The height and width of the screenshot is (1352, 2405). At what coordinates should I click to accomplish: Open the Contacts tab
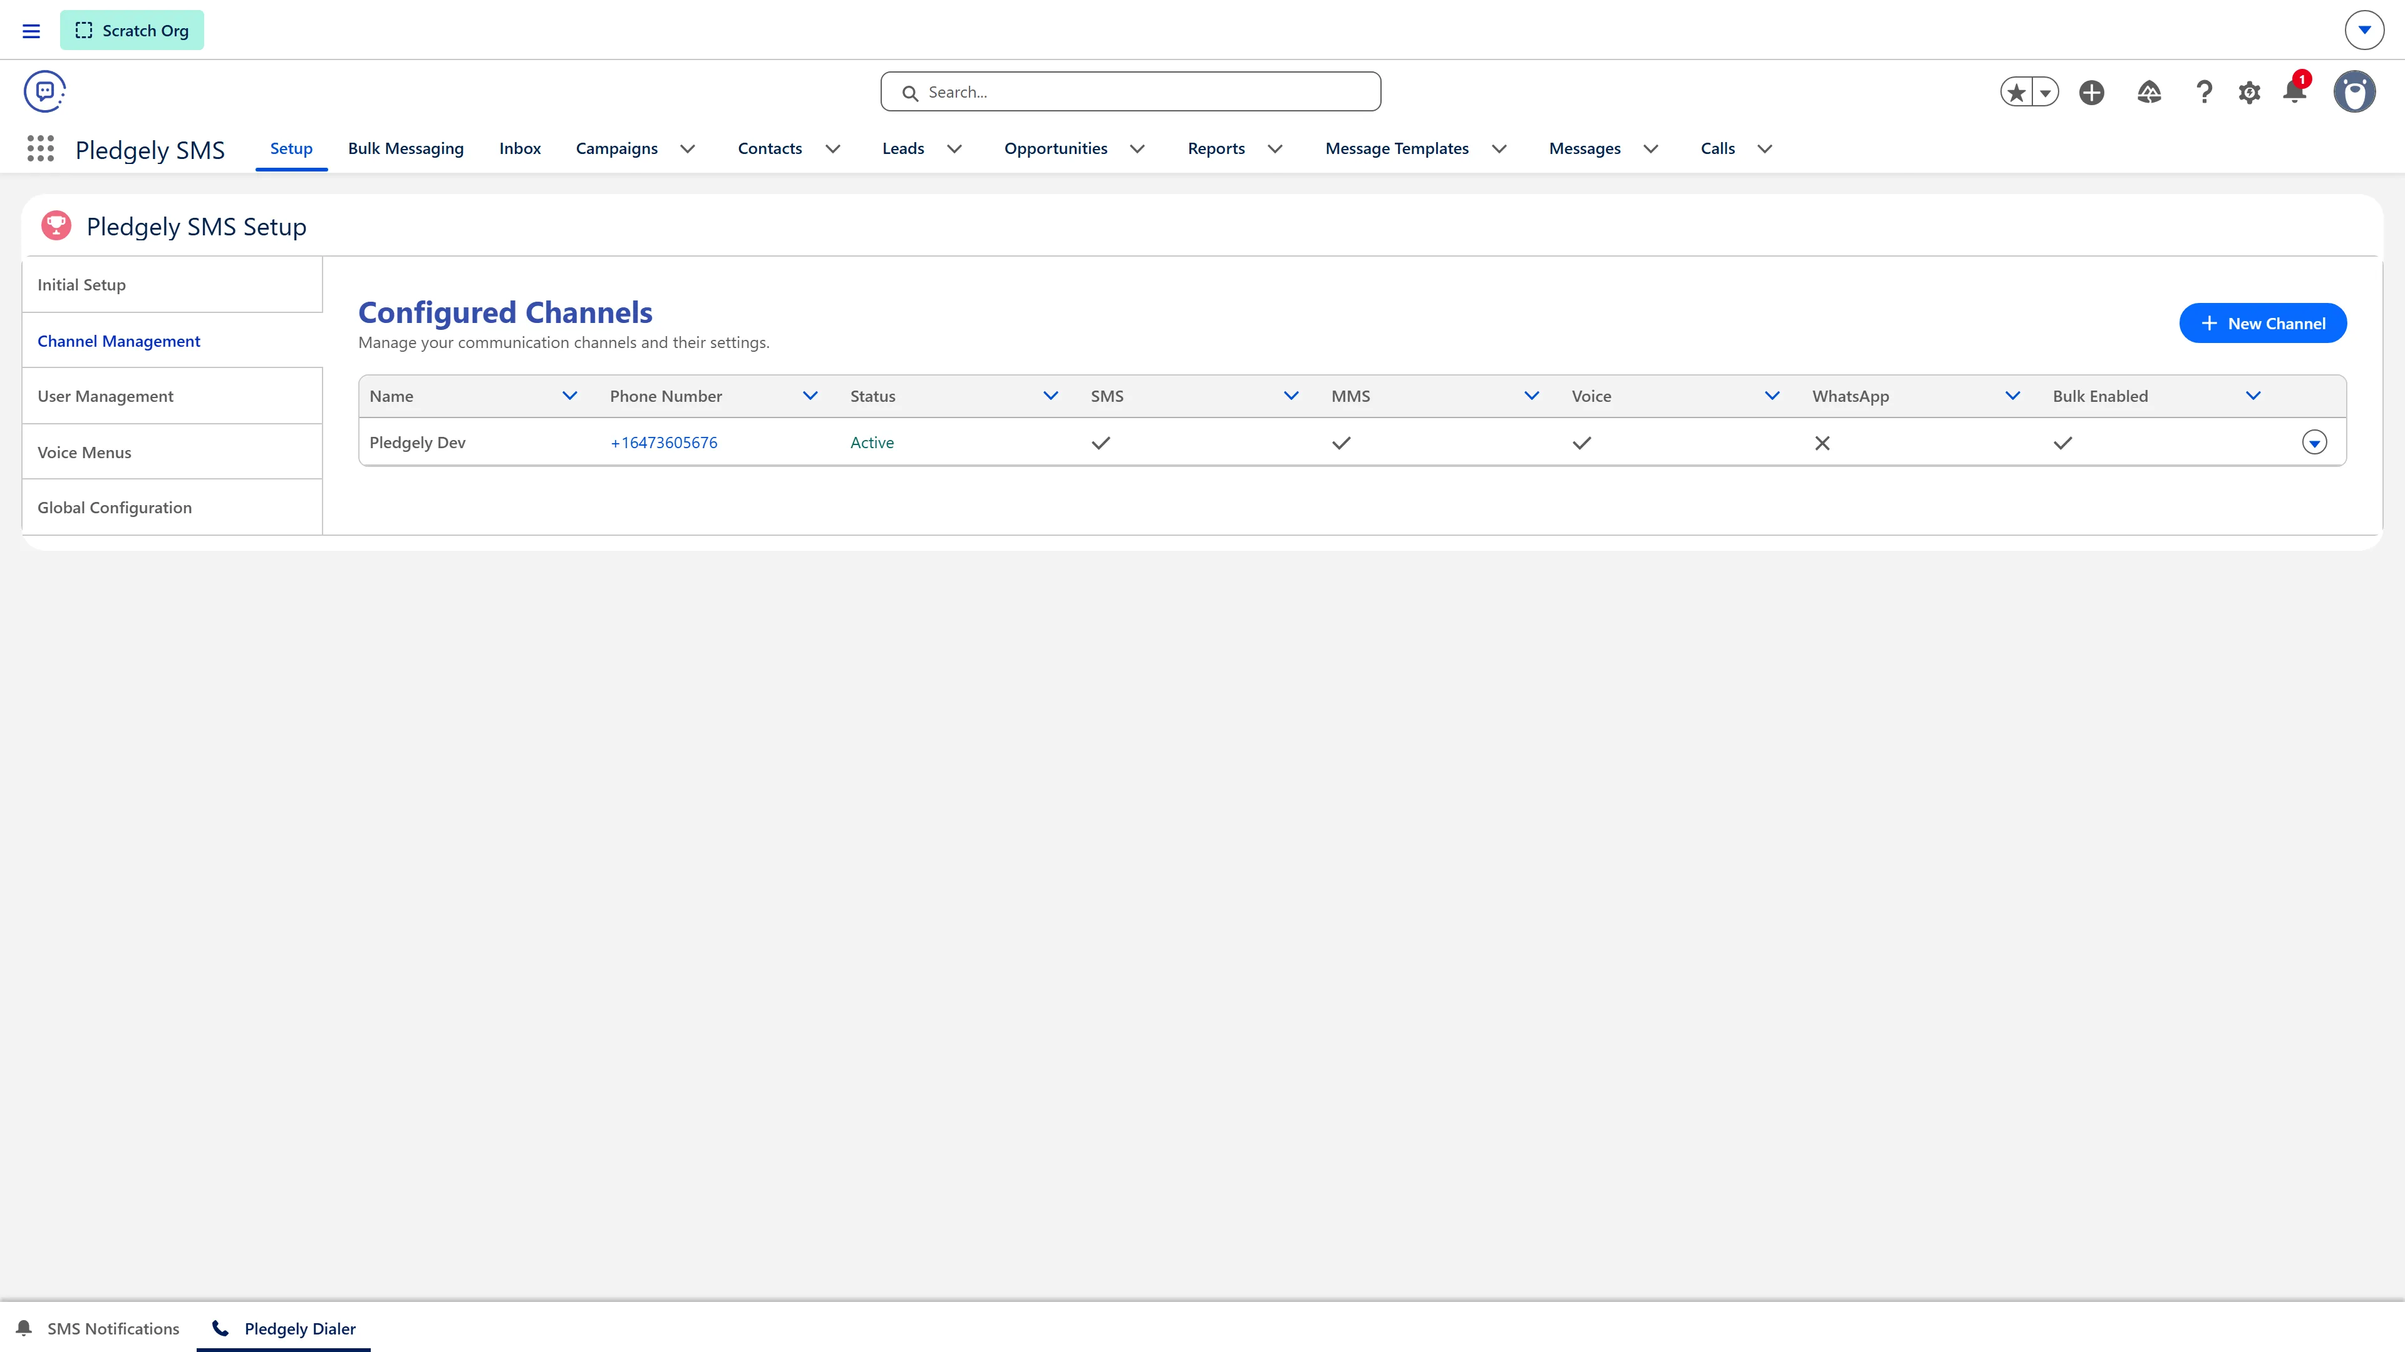(x=769, y=148)
